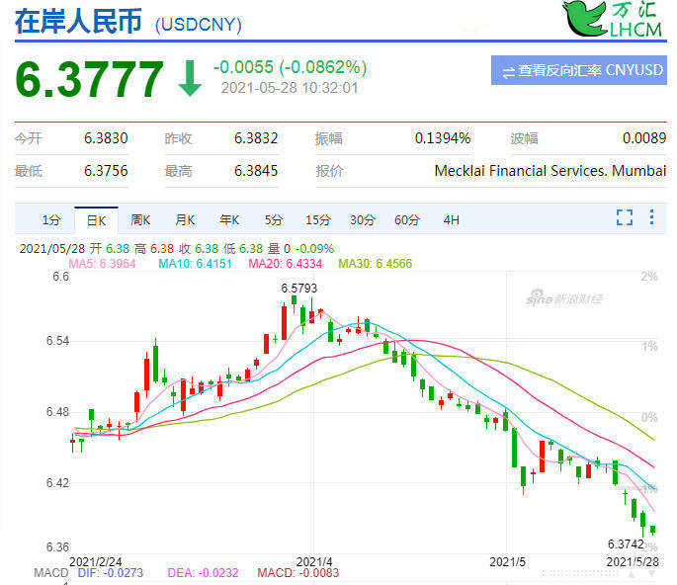The width and height of the screenshot is (677, 585).
Task: Switch to the 5分 chart tab
Action: click(x=274, y=220)
